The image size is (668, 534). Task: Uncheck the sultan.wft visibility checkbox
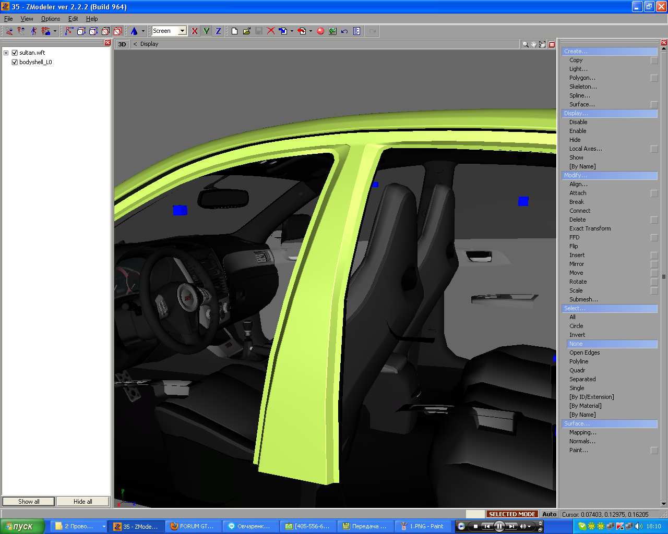click(15, 53)
